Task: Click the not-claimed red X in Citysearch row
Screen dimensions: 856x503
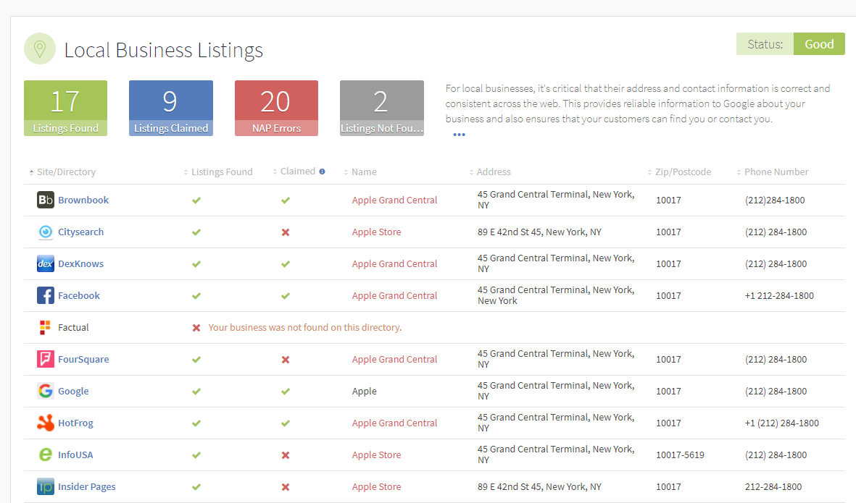Action: 286,232
